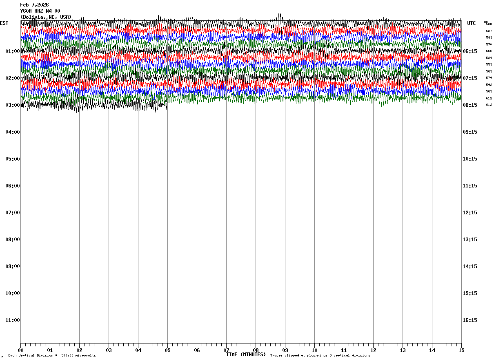Viewport: 494px width, 361px height.
Task: Click 'Each Vertical Division = 500.00 microvolts' note
Action: pyautogui.click(x=52, y=356)
